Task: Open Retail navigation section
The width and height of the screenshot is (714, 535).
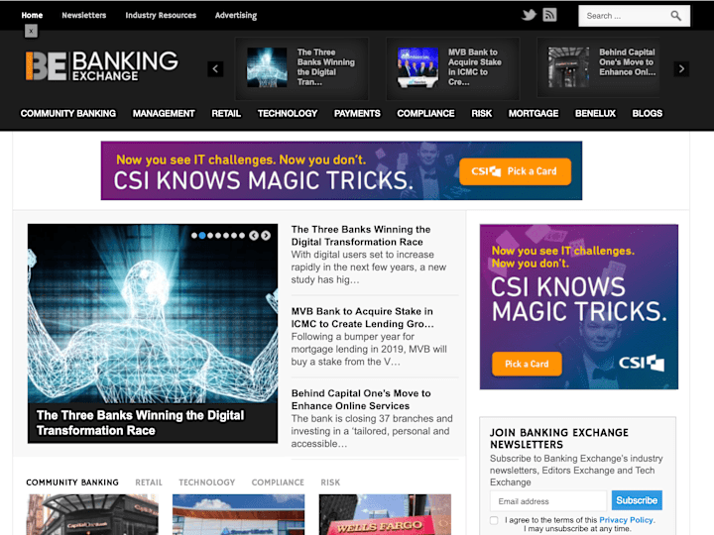Action: (x=226, y=113)
